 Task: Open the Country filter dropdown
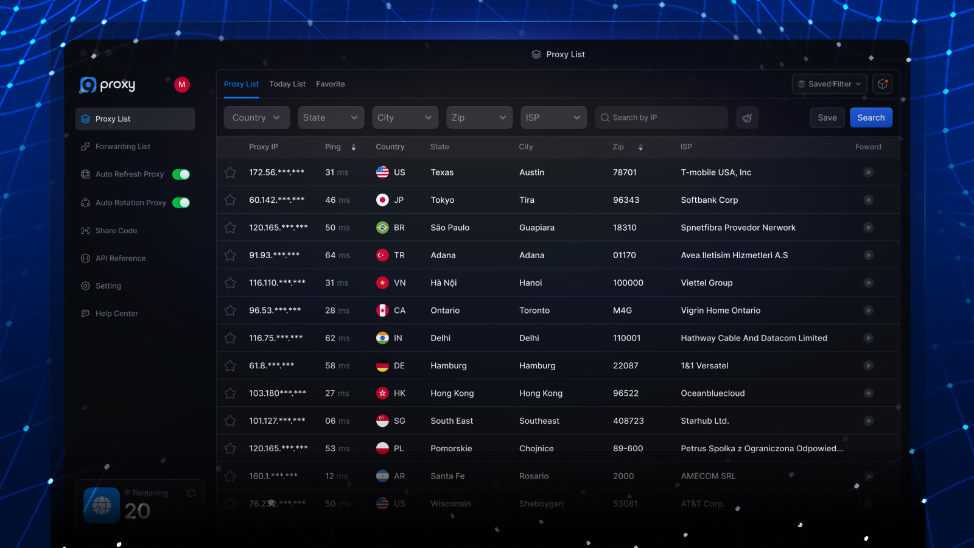pyautogui.click(x=256, y=118)
